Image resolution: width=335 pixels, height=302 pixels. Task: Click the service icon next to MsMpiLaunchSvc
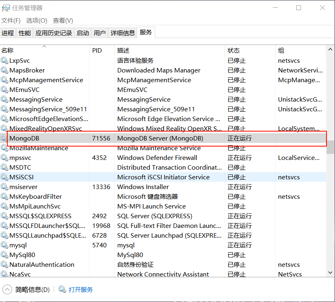4,206
